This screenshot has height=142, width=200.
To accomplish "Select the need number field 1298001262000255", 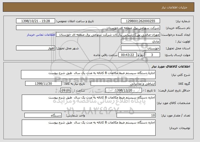I will pyautogui.click(x=141, y=21).
